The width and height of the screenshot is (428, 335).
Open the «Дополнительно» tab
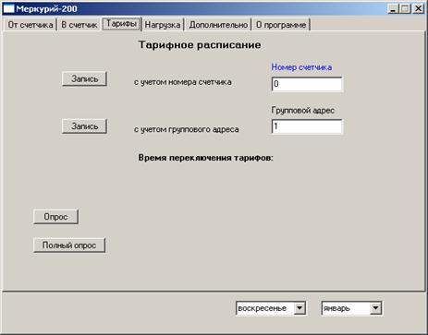point(218,25)
